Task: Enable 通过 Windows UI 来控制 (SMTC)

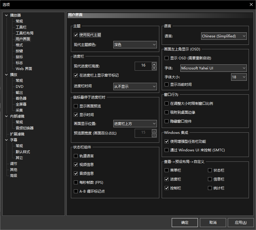Action: pyautogui.click(x=166, y=150)
